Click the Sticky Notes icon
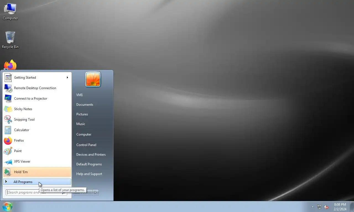354x212 pixels. (x=8, y=109)
